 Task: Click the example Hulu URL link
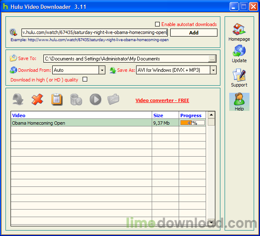pyautogui.click(x=98, y=40)
